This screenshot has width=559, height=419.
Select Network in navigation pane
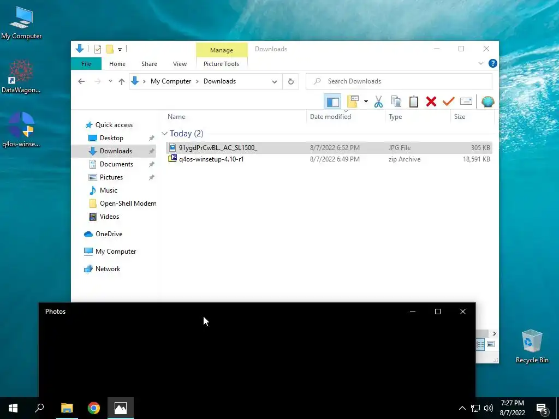(108, 269)
